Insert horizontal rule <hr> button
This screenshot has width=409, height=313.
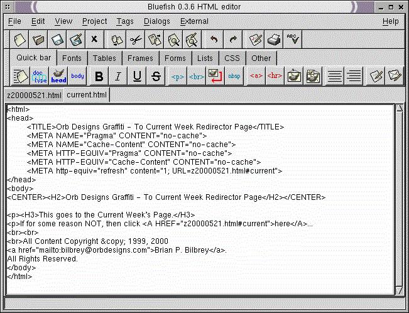click(x=275, y=77)
